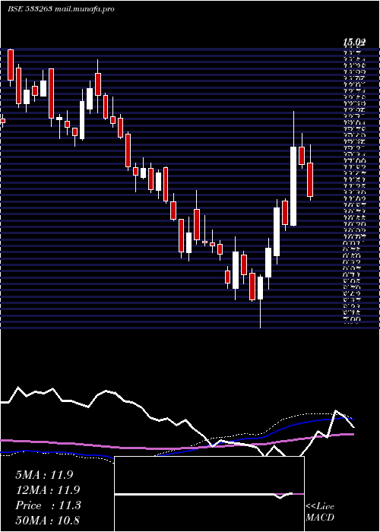Click the <<Live MACD label

[320, 512]
